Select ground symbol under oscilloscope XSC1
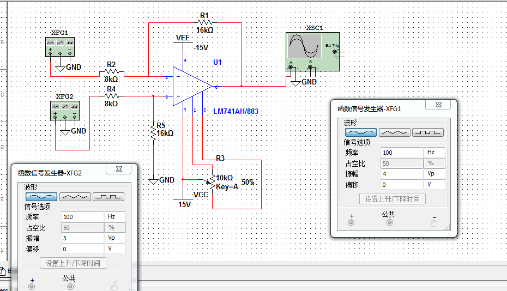The width and height of the screenshot is (507, 291). click(x=296, y=83)
